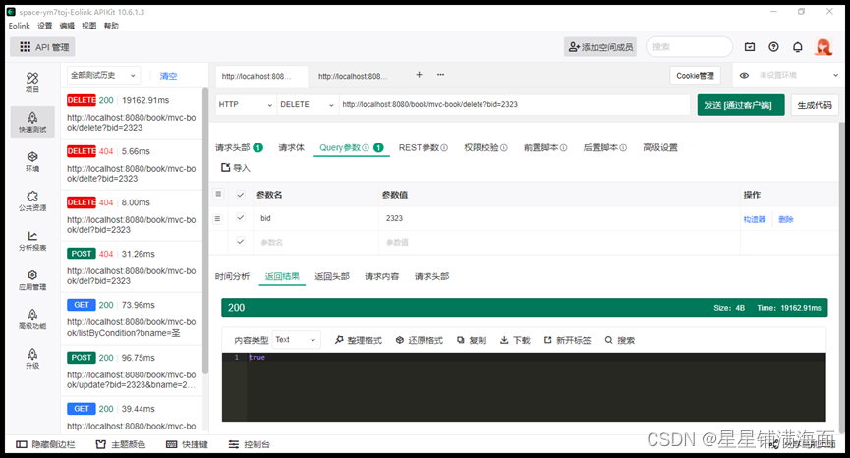
Task: Click the request URL input field
Action: tap(514, 104)
